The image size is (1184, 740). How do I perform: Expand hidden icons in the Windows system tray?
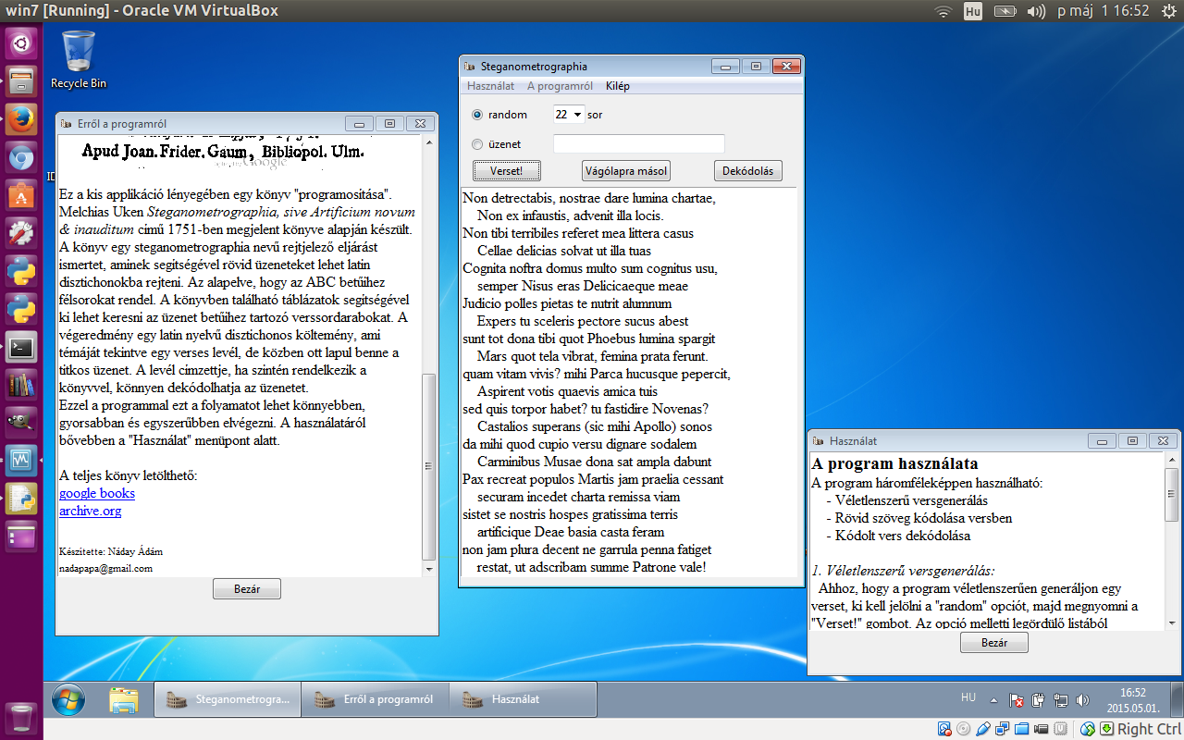click(x=993, y=699)
